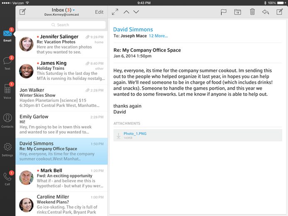Go to next message with down arrow
The height and width of the screenshot is (216, 288).
pyautogui.click(x=136, y=12)
